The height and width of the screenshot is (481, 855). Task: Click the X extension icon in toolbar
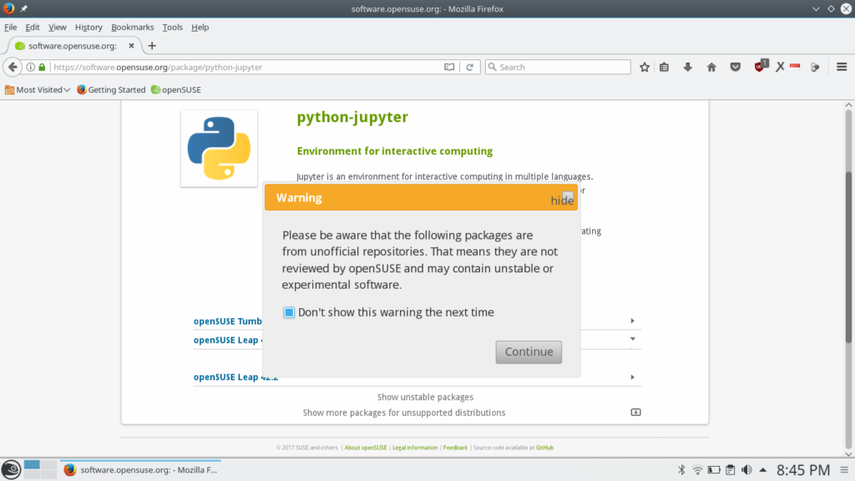point(781,67)
